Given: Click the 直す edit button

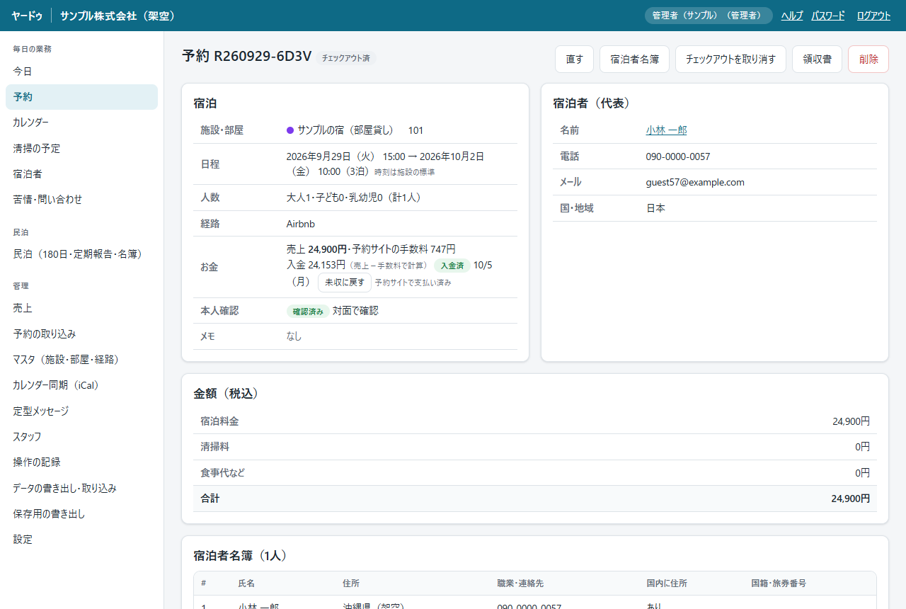Looking at the screenshot, I should tap(574, 59).
